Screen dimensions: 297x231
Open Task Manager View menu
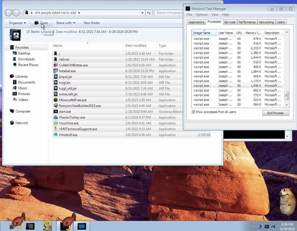click(x=215, y=15)
